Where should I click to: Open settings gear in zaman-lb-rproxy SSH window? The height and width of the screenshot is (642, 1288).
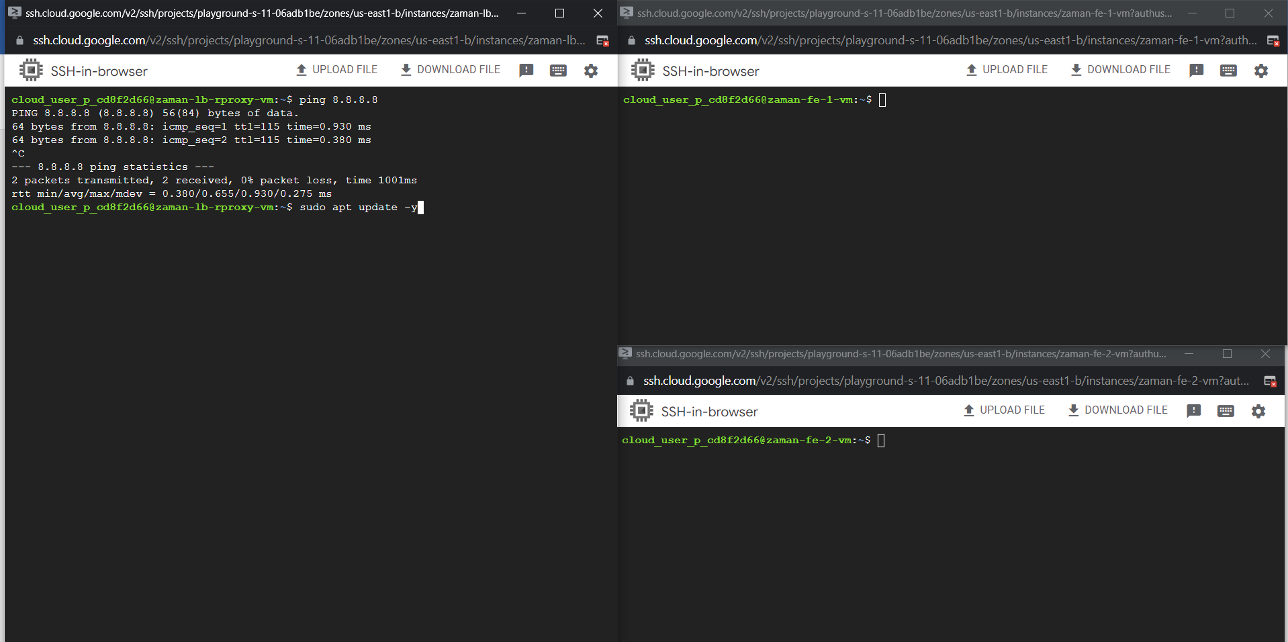(590, 71)
